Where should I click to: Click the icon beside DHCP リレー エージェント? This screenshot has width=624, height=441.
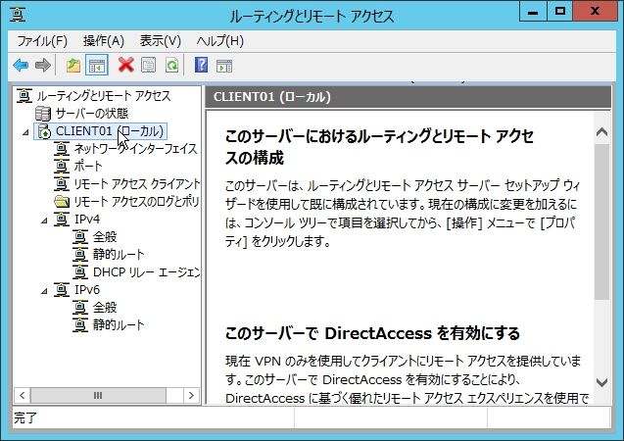point(80,272)
